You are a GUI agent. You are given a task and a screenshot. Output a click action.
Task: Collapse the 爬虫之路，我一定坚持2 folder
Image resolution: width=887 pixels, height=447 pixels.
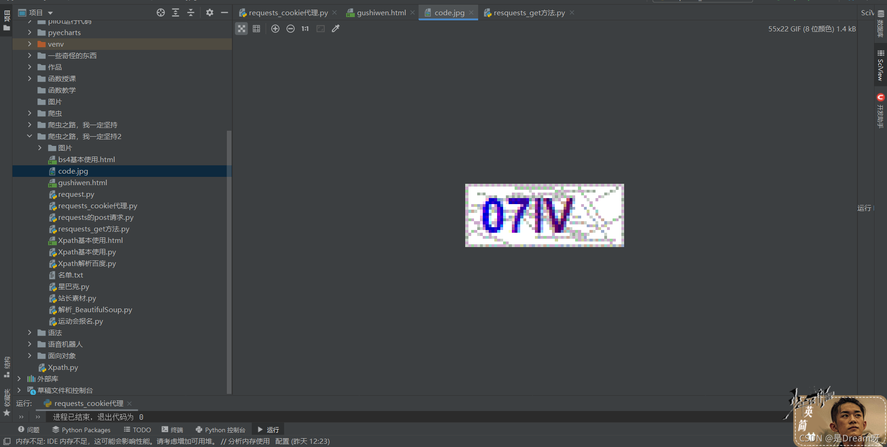pos(30,136)
